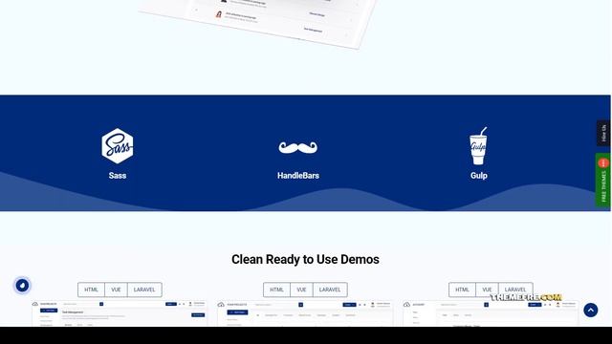Screen dimensions: 612x344
Task: Select HTML for the middle demo
Action: (x=276, y=290)
